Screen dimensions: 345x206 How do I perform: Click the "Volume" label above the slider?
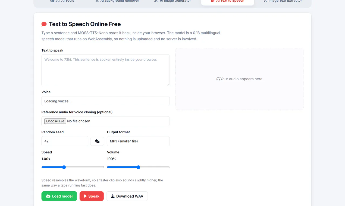pos(113,152)
